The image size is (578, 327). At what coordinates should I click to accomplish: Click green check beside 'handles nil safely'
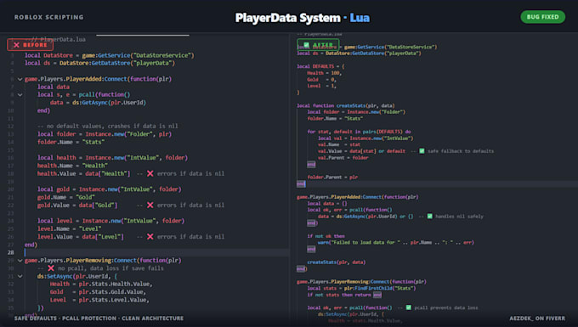[430, 216]
